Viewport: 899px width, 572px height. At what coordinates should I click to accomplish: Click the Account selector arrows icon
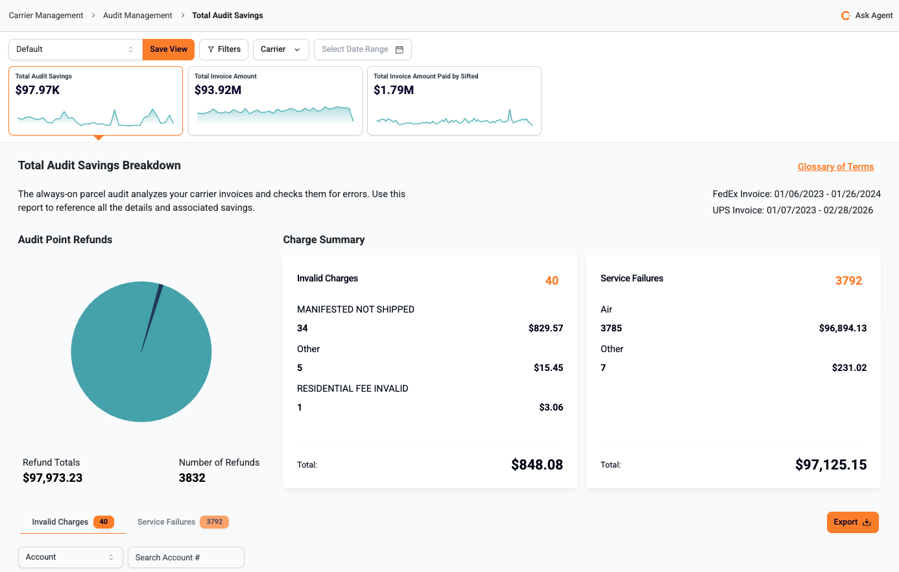tap(111, 557)
